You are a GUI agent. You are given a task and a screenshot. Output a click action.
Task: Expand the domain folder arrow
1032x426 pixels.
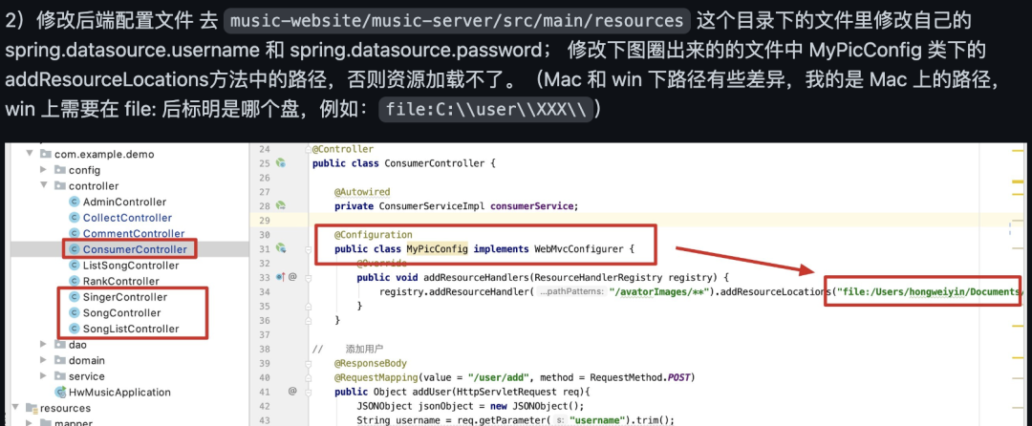(43, 360)
